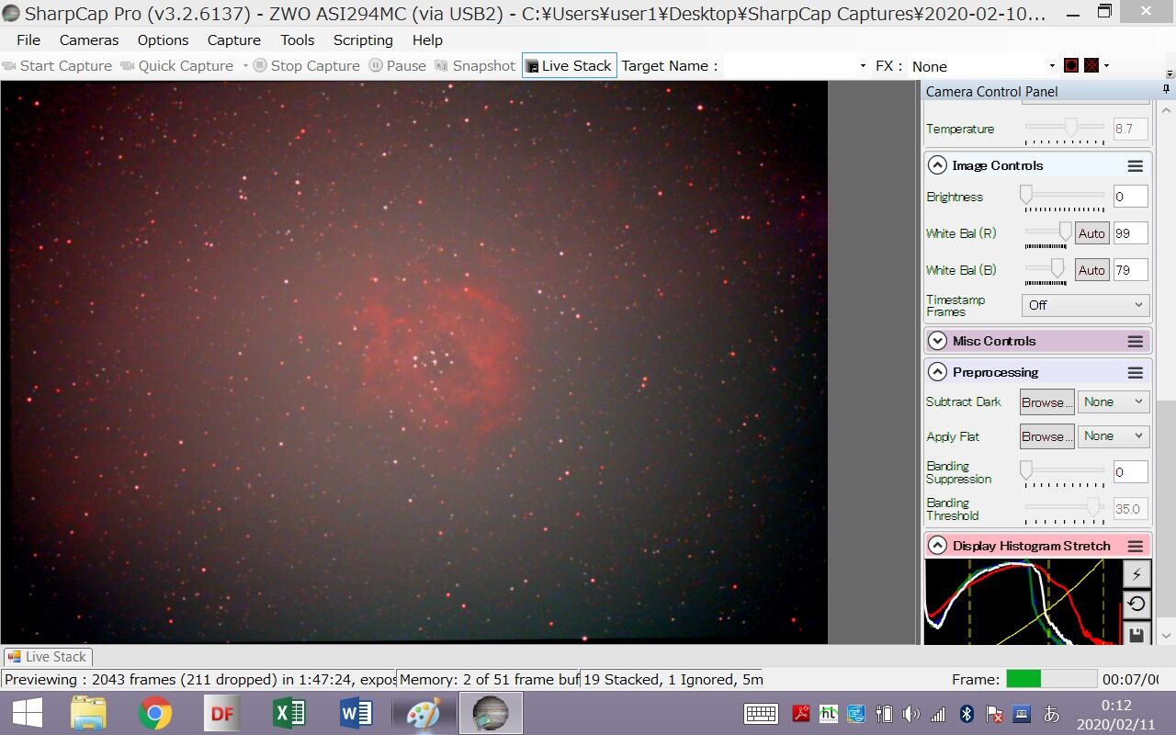Click the Stop Capture toolbar button
This screenshot has height=735, width=1176.
pos(306,66)
